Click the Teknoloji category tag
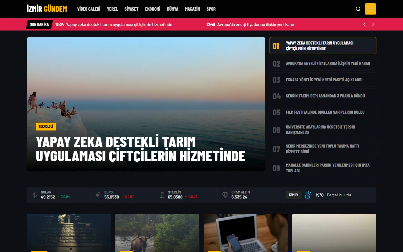This screenshot has height=252, width=403. [x=46, y=127]
